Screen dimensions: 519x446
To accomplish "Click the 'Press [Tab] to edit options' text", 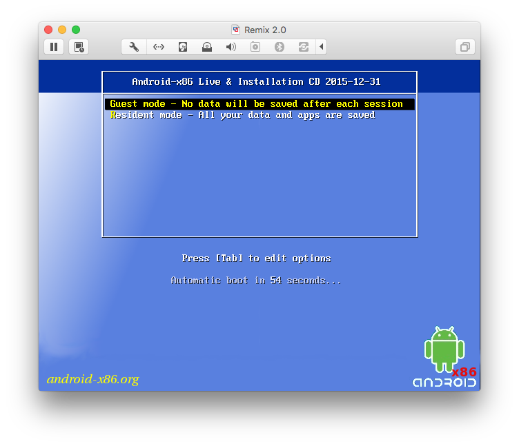I will point(256,259).
